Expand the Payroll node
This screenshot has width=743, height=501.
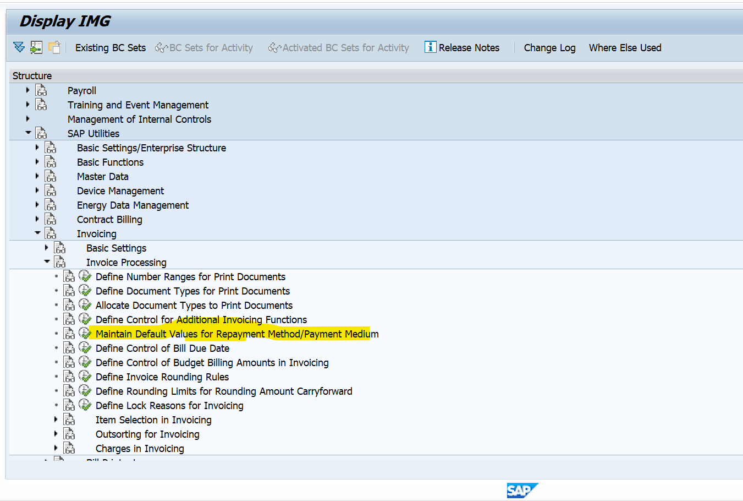click(27, 90)
